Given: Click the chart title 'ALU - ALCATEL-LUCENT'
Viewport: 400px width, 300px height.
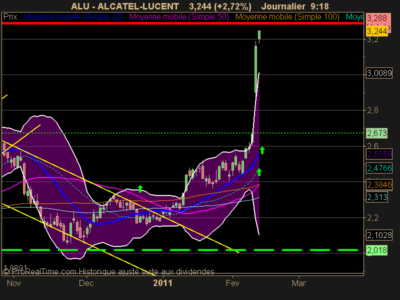Looking at the screenshot, I should (x=125, y=6).
